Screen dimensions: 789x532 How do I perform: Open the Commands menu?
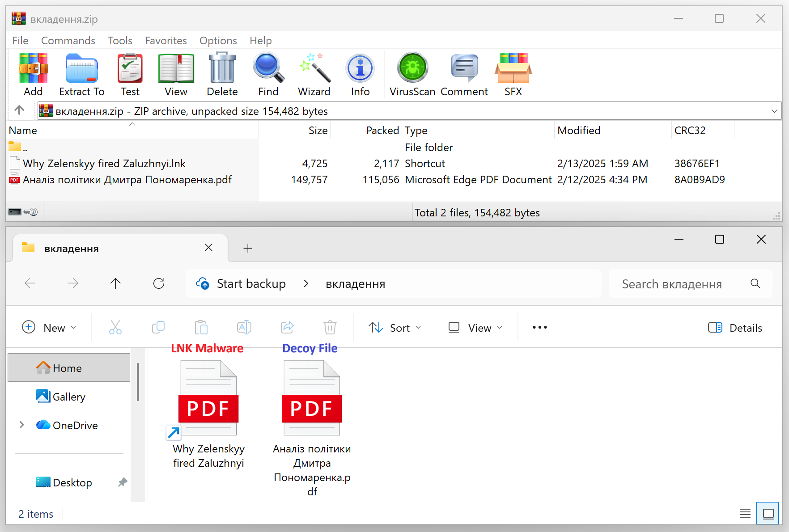[x=68, y=41]
